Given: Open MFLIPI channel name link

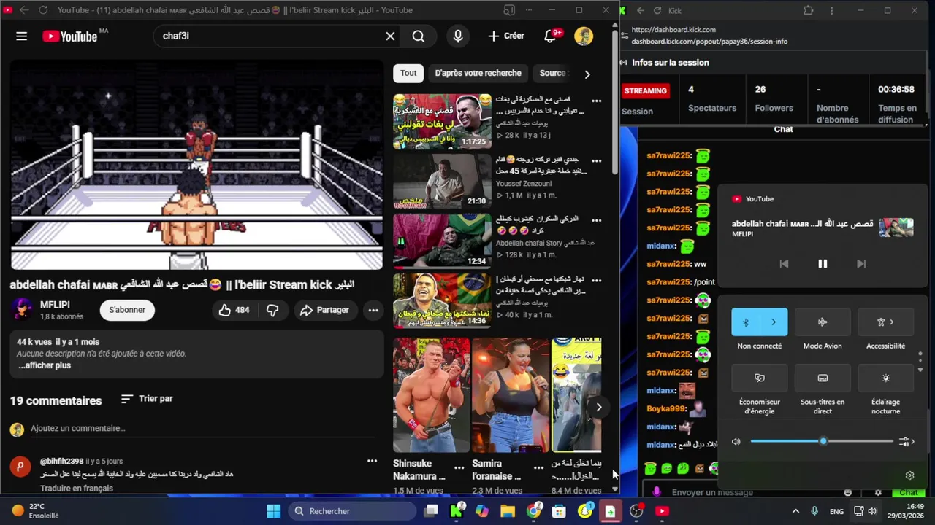Looking at the screenshot, I should (55, 304).
